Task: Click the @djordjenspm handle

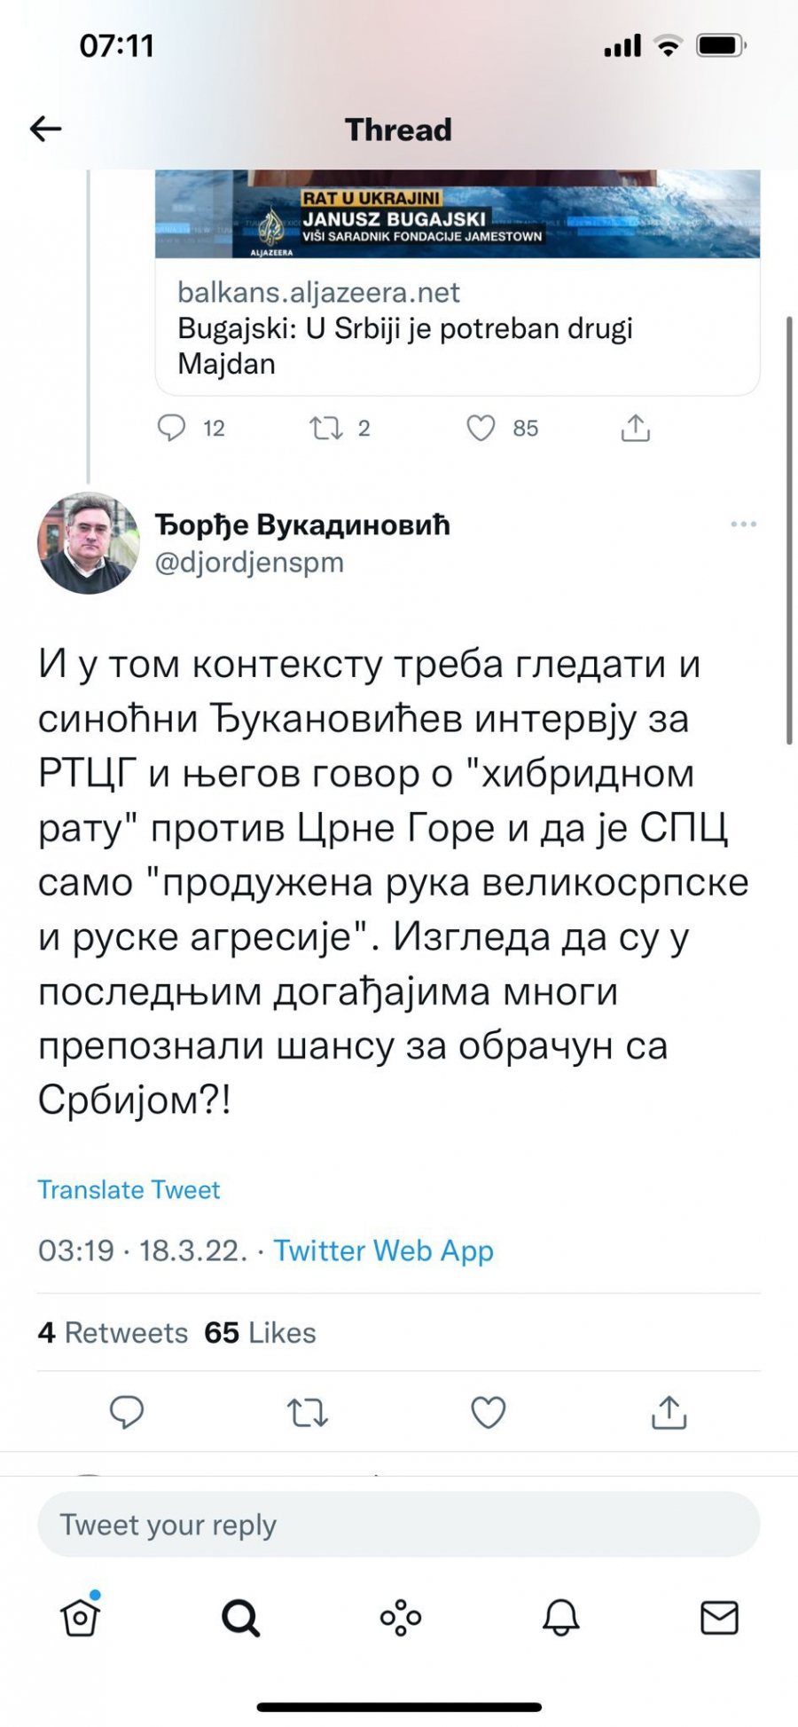Action: click(249, 563)
